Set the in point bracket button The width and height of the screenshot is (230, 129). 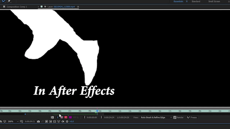tap(84, 117)
